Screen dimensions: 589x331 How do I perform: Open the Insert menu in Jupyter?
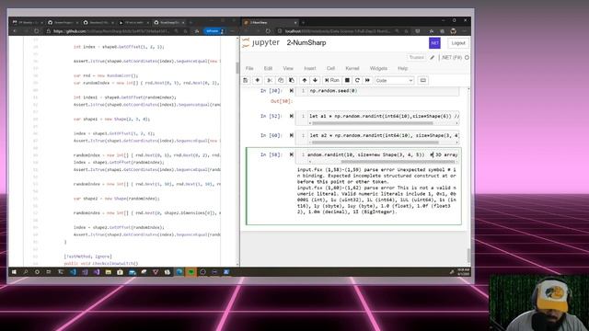pos(310,68)
